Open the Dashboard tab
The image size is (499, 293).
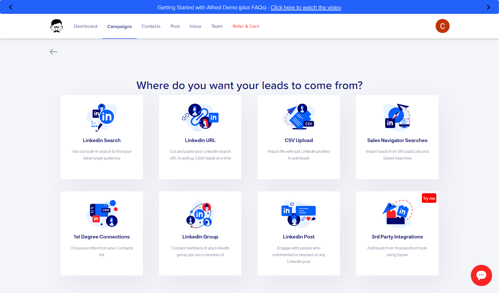point(85,26)
